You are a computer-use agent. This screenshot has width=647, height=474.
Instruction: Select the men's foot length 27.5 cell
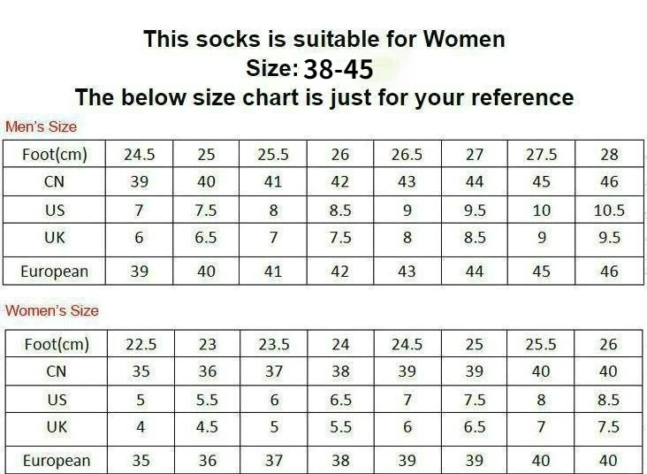541,154
